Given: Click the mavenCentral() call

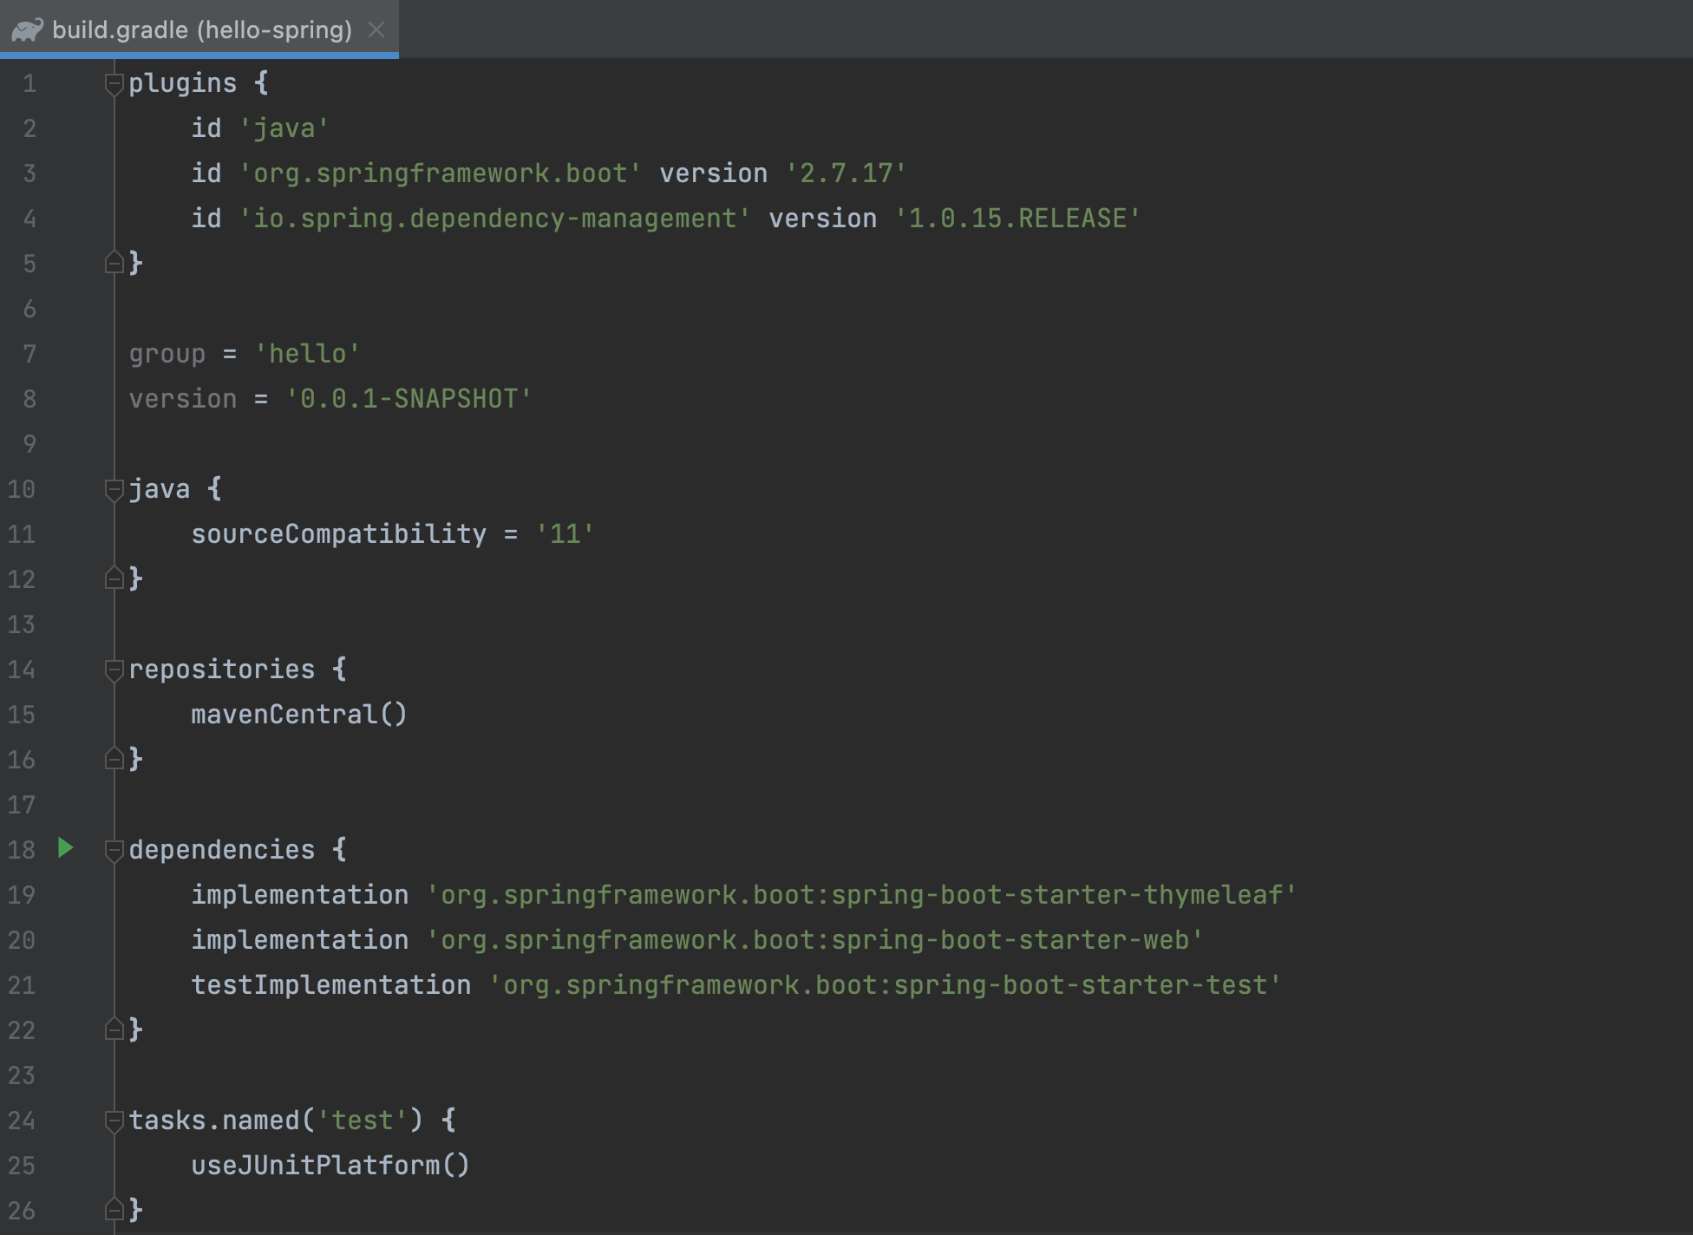Looking at the screenshot, I should [x=298, y=715].
